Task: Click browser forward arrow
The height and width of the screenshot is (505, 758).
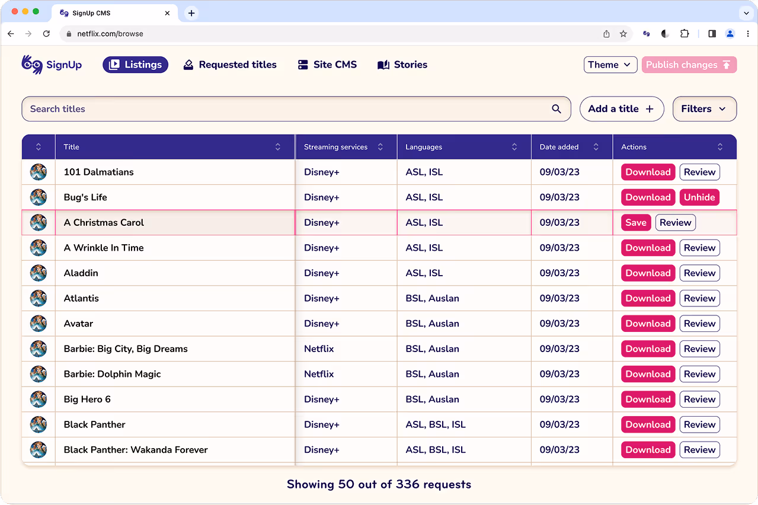Action: point(28,34)
